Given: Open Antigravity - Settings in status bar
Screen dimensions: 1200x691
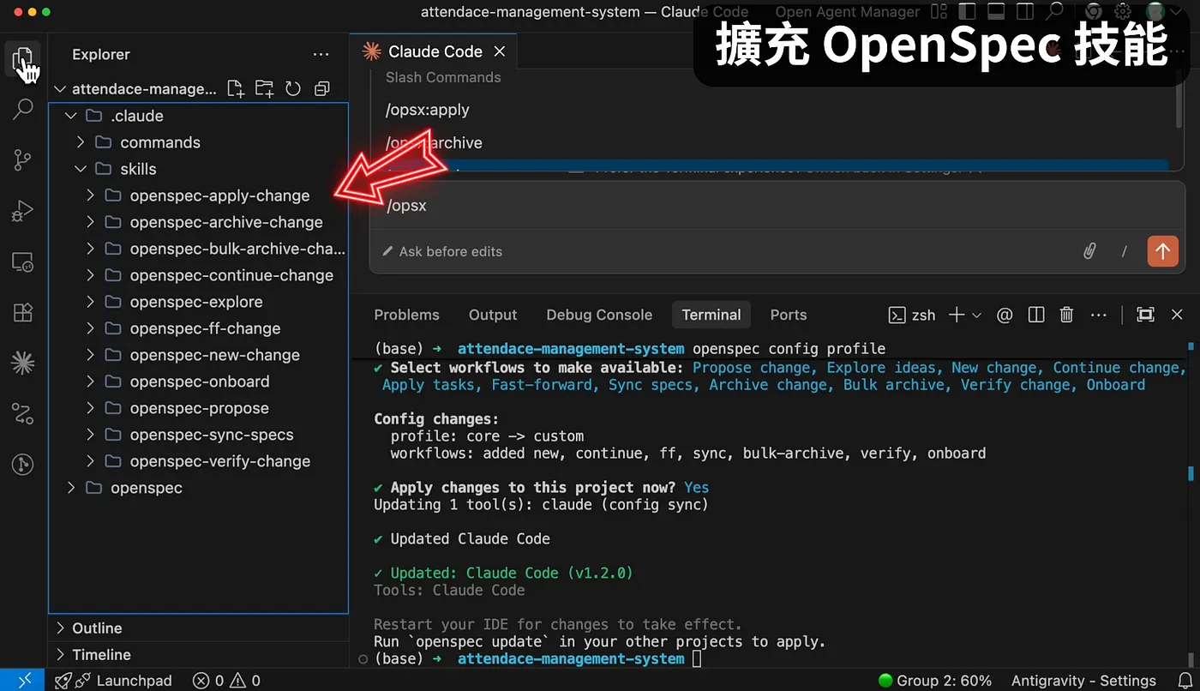Looking at the screenshot, I should click(1083, 681).
